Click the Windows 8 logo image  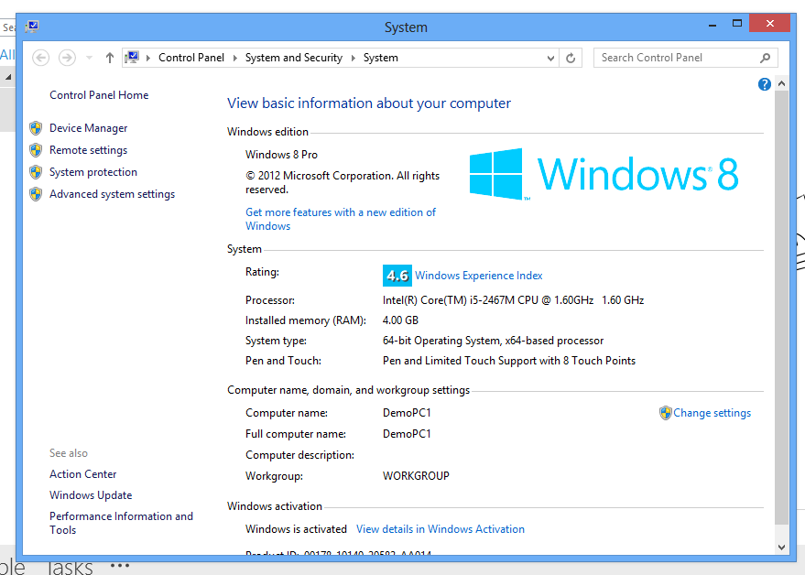pyautogui.click(x=604, y=174)
